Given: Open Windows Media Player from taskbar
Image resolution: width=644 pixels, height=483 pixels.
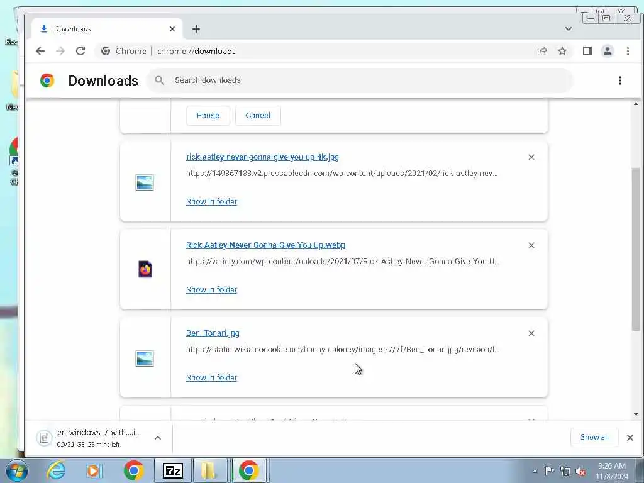Looking at the screenshot, I should click(93, 470).
